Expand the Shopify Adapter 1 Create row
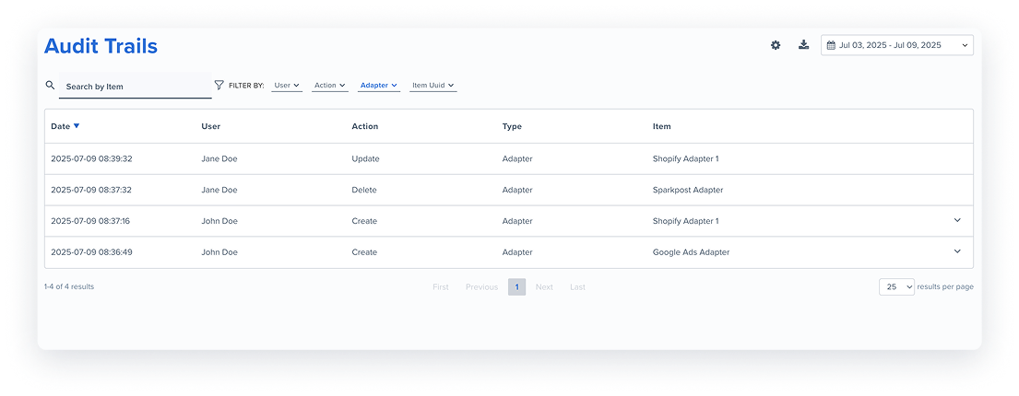This screenshot has height=396, width=1019. [957, 221]
